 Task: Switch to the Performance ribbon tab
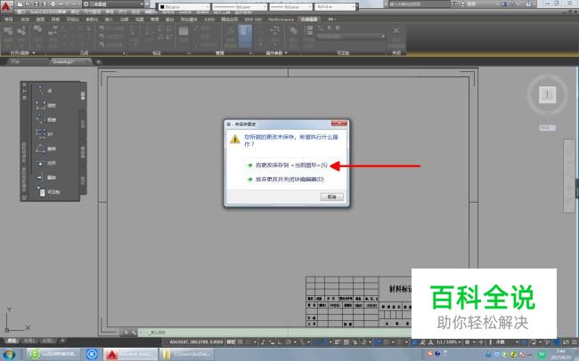pyautogui.click(x=281, y=20)
